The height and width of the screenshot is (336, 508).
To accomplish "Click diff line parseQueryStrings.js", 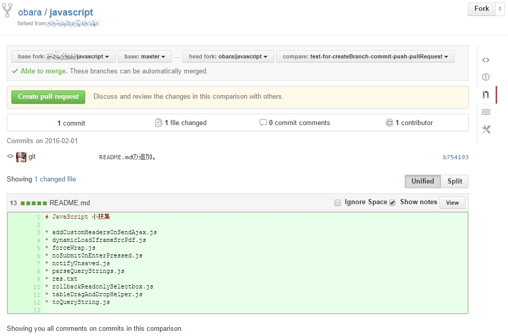I will pyautogui.click(x=88, y=271).
